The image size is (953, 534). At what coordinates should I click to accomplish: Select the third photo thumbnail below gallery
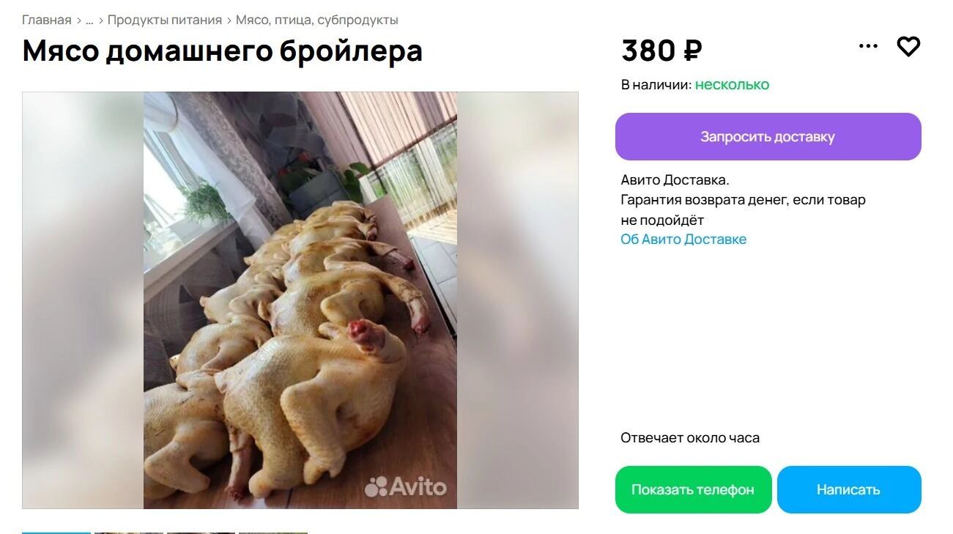201,533
